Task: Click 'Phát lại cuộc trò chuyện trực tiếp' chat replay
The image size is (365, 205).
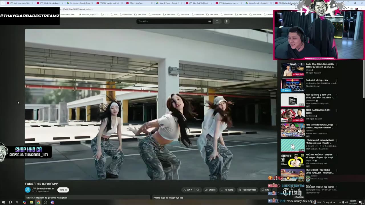Action: [x=168, y=198]
